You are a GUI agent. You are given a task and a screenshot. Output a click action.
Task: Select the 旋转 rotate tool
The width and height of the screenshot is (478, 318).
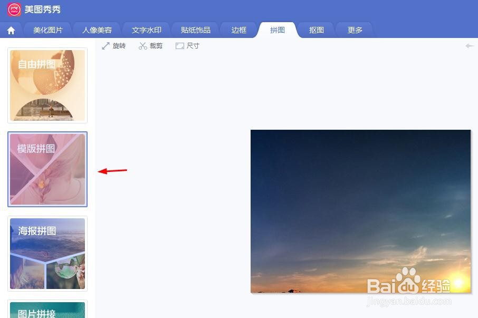point(114,46)
